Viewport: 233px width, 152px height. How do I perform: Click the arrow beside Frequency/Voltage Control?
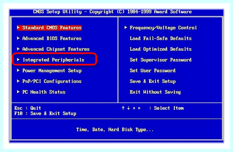tap(126, 28)
